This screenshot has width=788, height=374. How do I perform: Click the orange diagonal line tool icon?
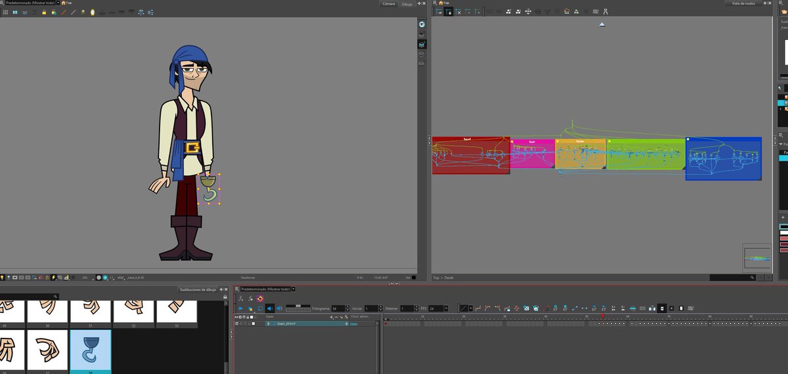click(x=64, y=12)
